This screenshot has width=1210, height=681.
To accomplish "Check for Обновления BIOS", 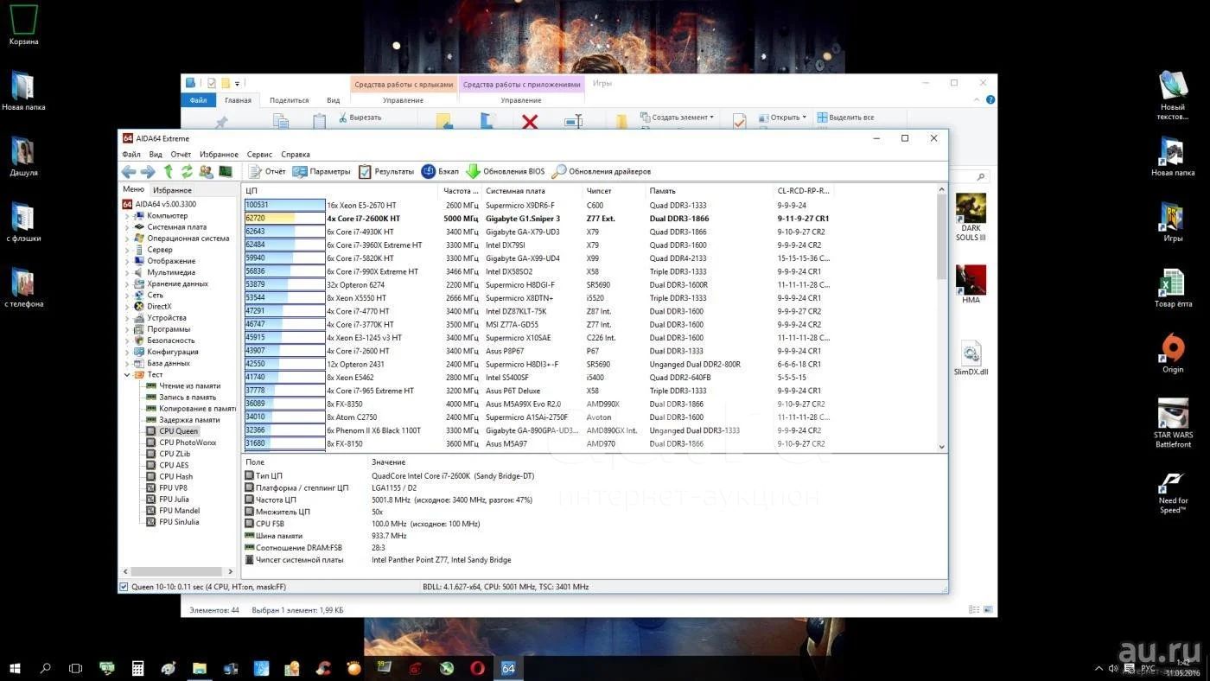I will [x=506, y=171].
